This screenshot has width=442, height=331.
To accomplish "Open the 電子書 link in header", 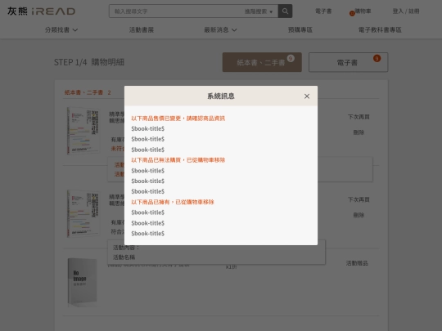I will point(323,11).
